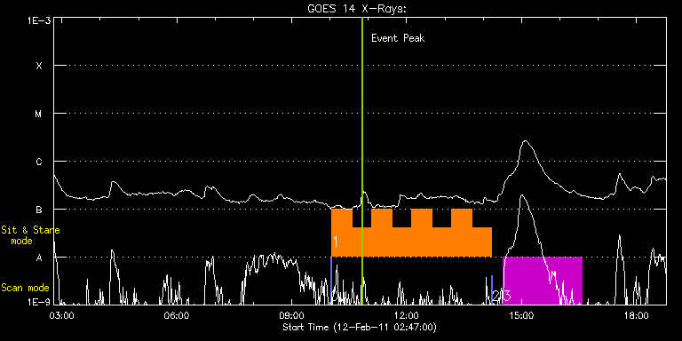682x341 pixels.
Task: Click the C class level label
Action: click(39, 162)
